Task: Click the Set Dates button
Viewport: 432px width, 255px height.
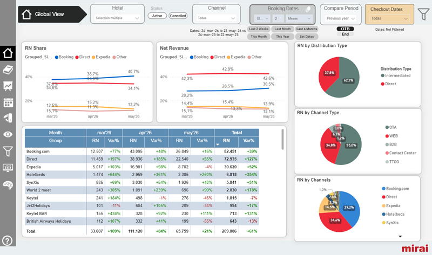Action: pos(307,36)
